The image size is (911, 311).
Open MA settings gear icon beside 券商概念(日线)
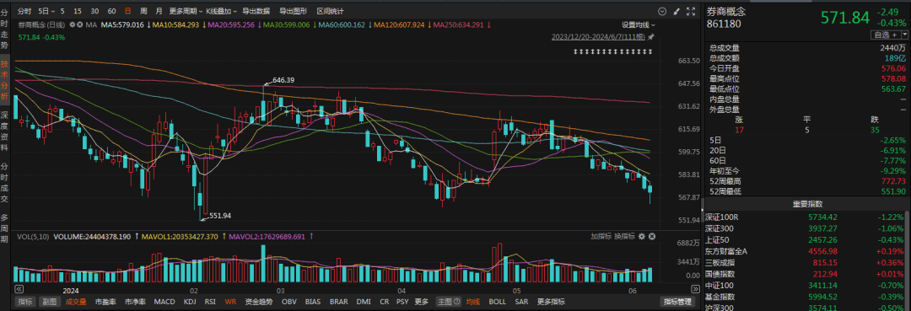[x=72, y=25]
